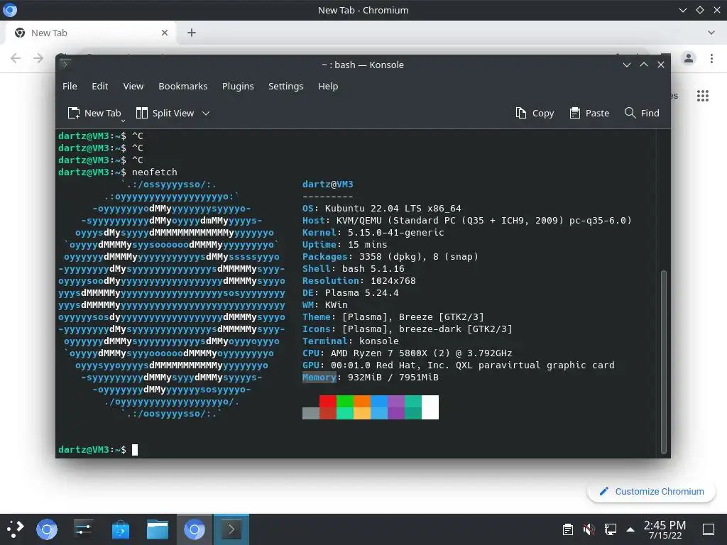Expand the New Tab profile dropdown arrow
This screenshot has height=545, width=727.
click(x=123, y=121)
